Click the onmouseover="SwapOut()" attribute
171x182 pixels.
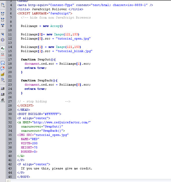point(42,127)
